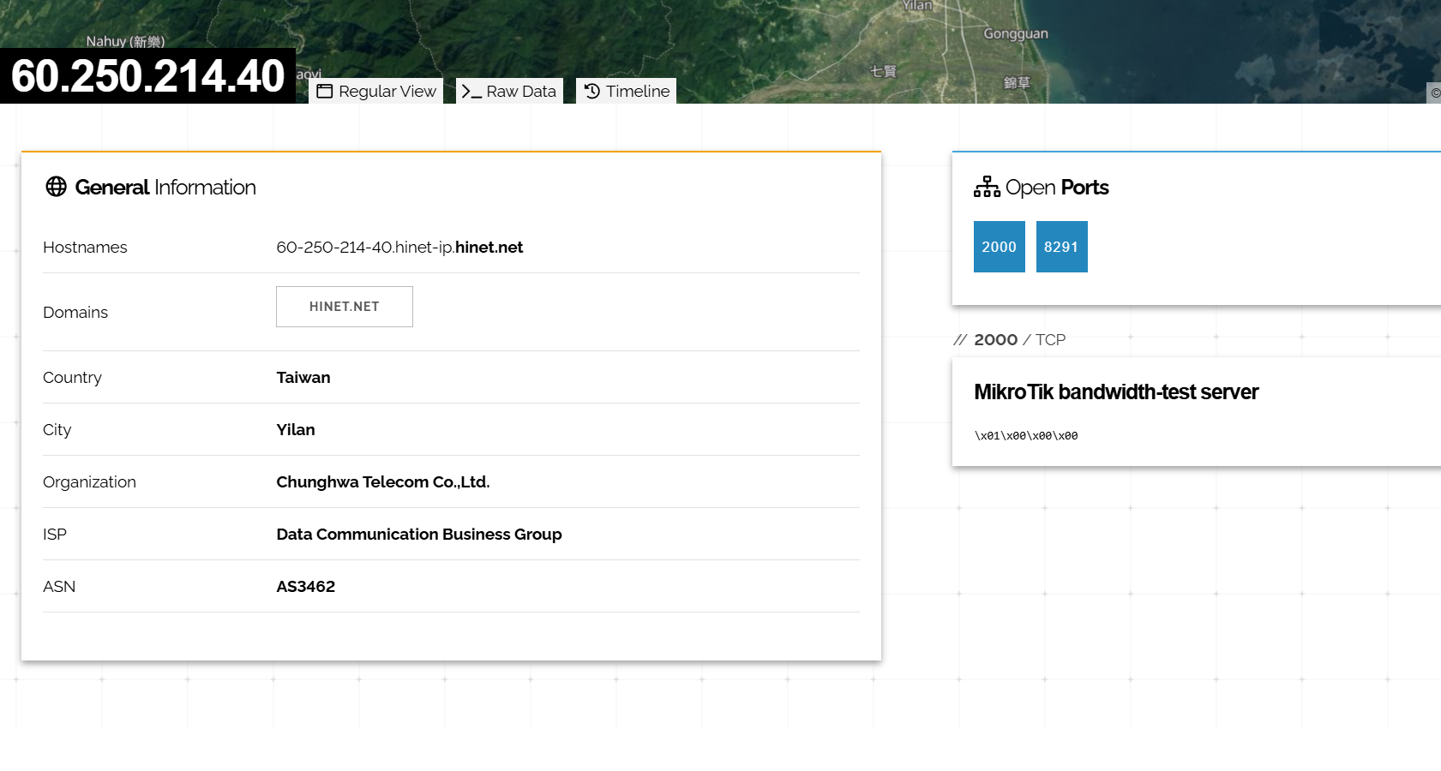Click the 60.250.214.40 IP address title
Screen dimensions: 1441x771
point(147,76)
